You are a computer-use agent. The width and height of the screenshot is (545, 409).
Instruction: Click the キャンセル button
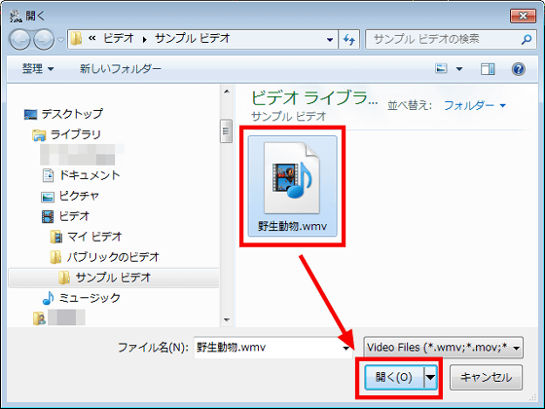[486, 377]
